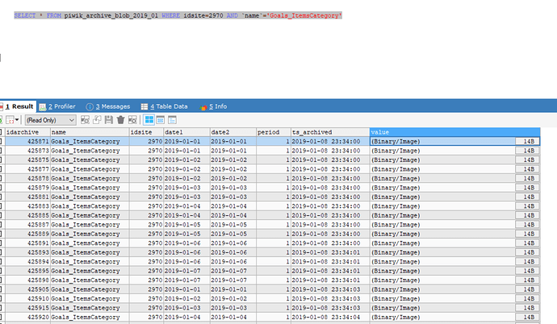The image size is (557, 324).
Task: Click inside the SQL query editor text
Action: [x=178, y=15]
